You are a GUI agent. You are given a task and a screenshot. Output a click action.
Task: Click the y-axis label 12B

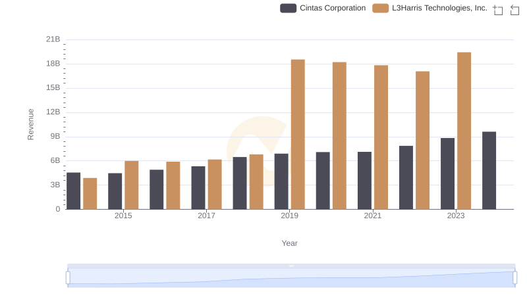tap(53, 112)
